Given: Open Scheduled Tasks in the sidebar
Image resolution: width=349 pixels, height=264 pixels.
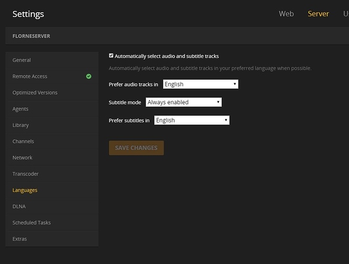Looking at the screenshot, I should pos(32,223).
